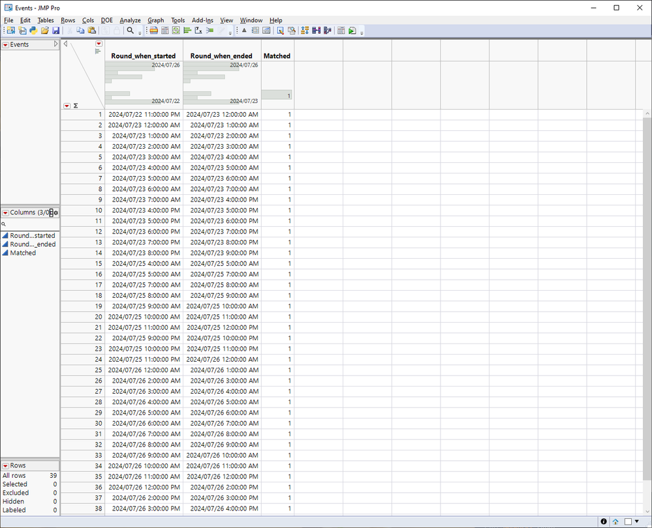Activate the magnifier search tool in the toolbar
The height and width of the screenshot is (528, 652).
pos(130,30)
